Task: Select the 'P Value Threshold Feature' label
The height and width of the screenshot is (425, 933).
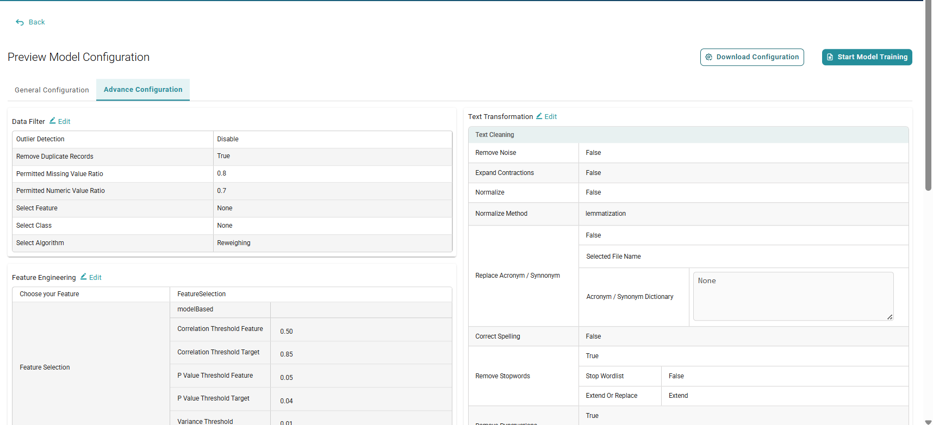Action: (215, 376)
